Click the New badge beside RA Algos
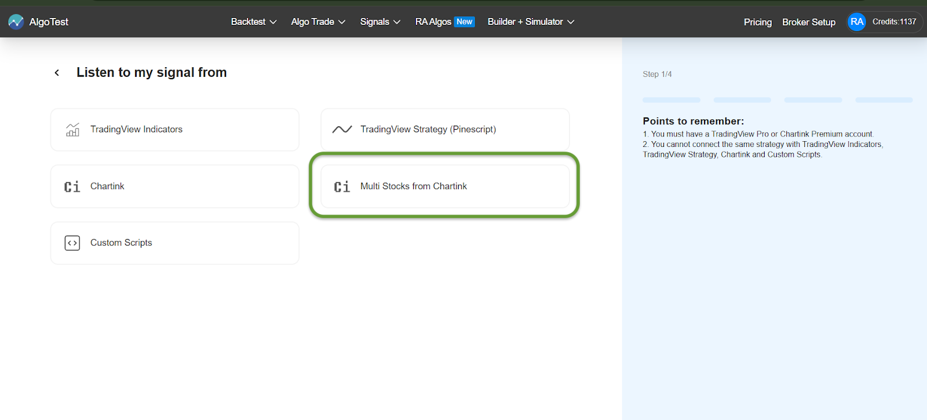 pyautogui.click(x=465, y=22)
